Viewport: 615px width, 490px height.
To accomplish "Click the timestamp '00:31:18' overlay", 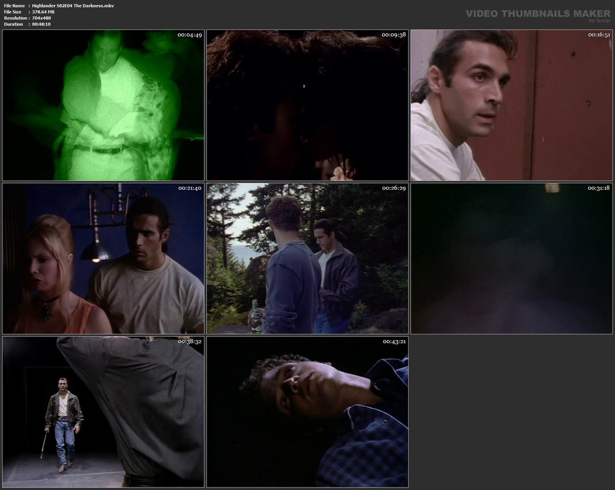I will tap(598, 189).
